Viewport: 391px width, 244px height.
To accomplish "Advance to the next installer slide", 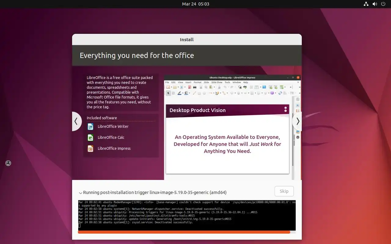I will 297,121.
